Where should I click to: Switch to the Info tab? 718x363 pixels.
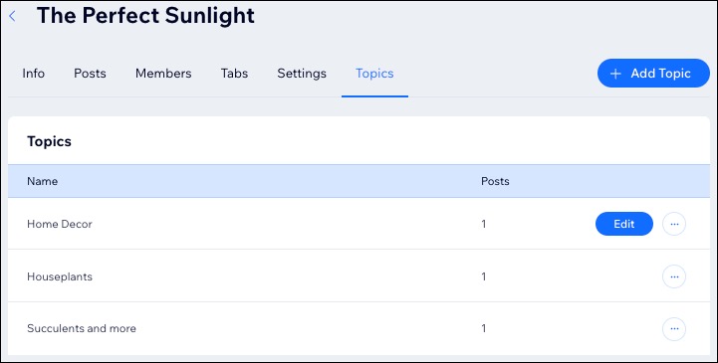coord(34,74)
